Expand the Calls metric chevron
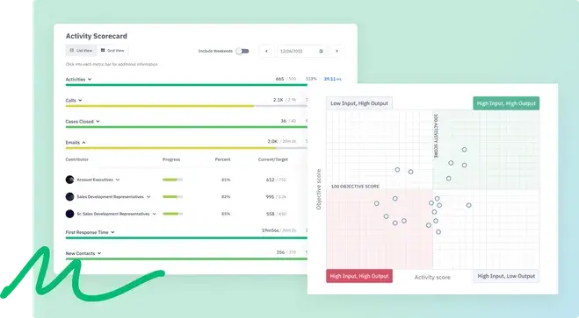579x318 pixels. (x=80, y=101)
